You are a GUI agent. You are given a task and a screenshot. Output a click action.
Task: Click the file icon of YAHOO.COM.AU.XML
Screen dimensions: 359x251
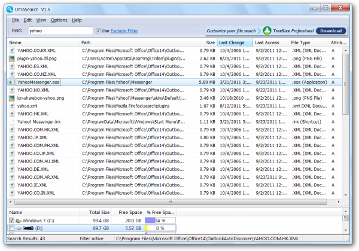tap(12, 161)
